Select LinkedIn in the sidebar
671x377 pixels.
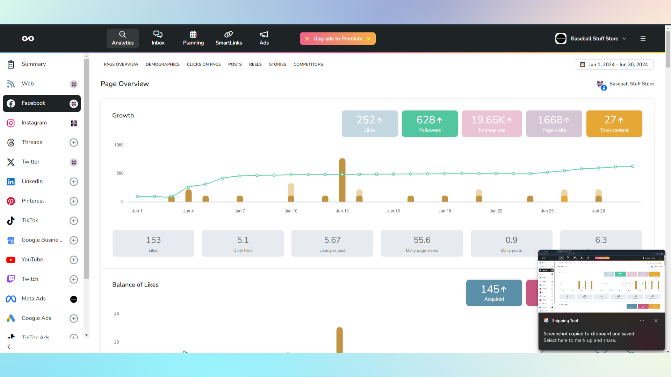click(x=42, y=182)
